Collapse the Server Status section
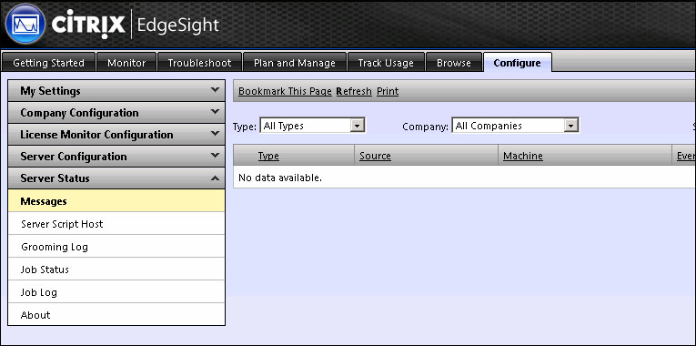Viewport: 696px width, 346px height. [x=116, y=178]
